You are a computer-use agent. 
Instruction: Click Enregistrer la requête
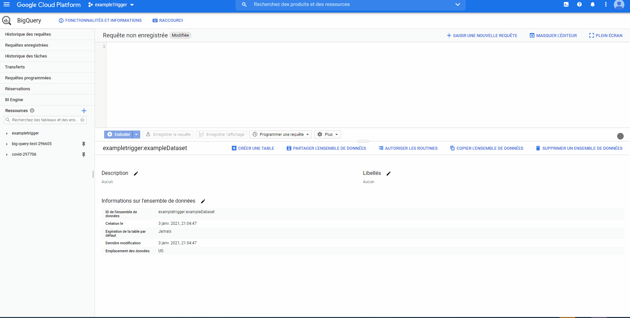(168, 135)
